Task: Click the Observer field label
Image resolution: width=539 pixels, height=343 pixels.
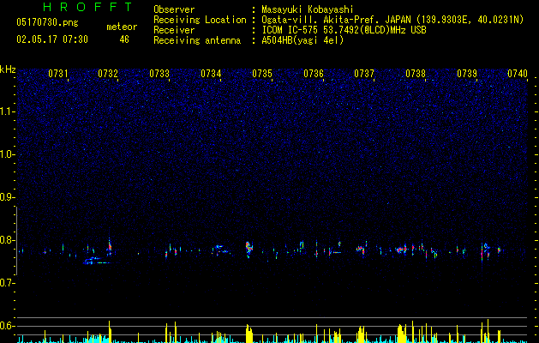Action: pyautogui.click(x=174, y=9)
